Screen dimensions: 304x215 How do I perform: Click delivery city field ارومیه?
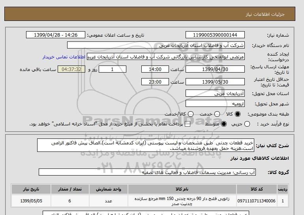click(215, 104)
